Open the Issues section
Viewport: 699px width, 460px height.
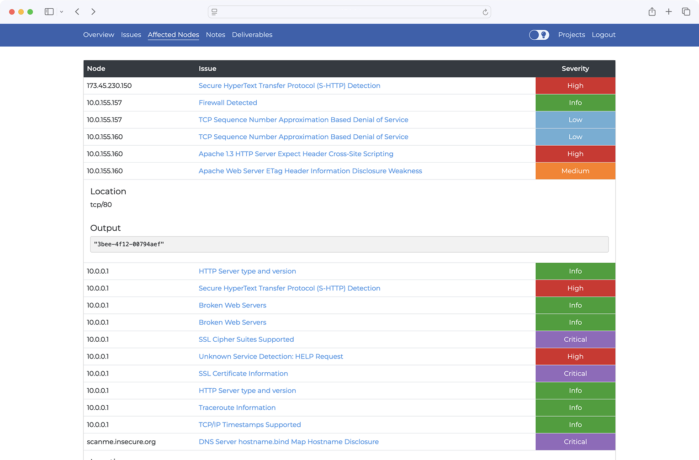pyautogui.click(x=131, y=35)
